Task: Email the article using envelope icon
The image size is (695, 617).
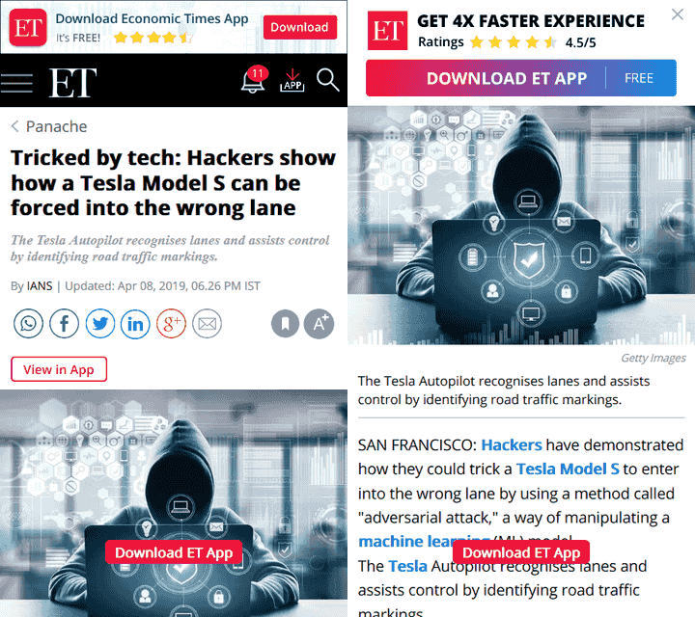Action: pyautogui.click(x=207, y=324)
